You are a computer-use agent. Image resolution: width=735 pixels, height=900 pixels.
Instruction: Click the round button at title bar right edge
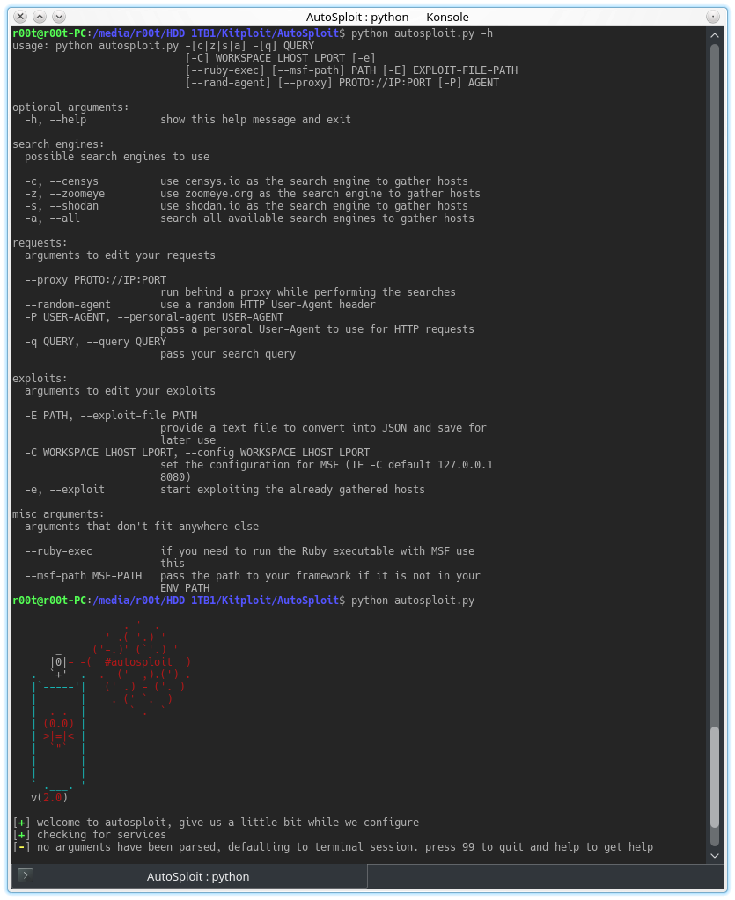pyautogui.click(x=713, y=16)
